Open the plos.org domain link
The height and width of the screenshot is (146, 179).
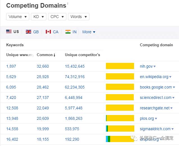click(147, 118)
